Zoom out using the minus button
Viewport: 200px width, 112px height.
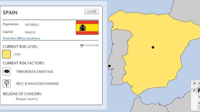(x=199, y=108)
